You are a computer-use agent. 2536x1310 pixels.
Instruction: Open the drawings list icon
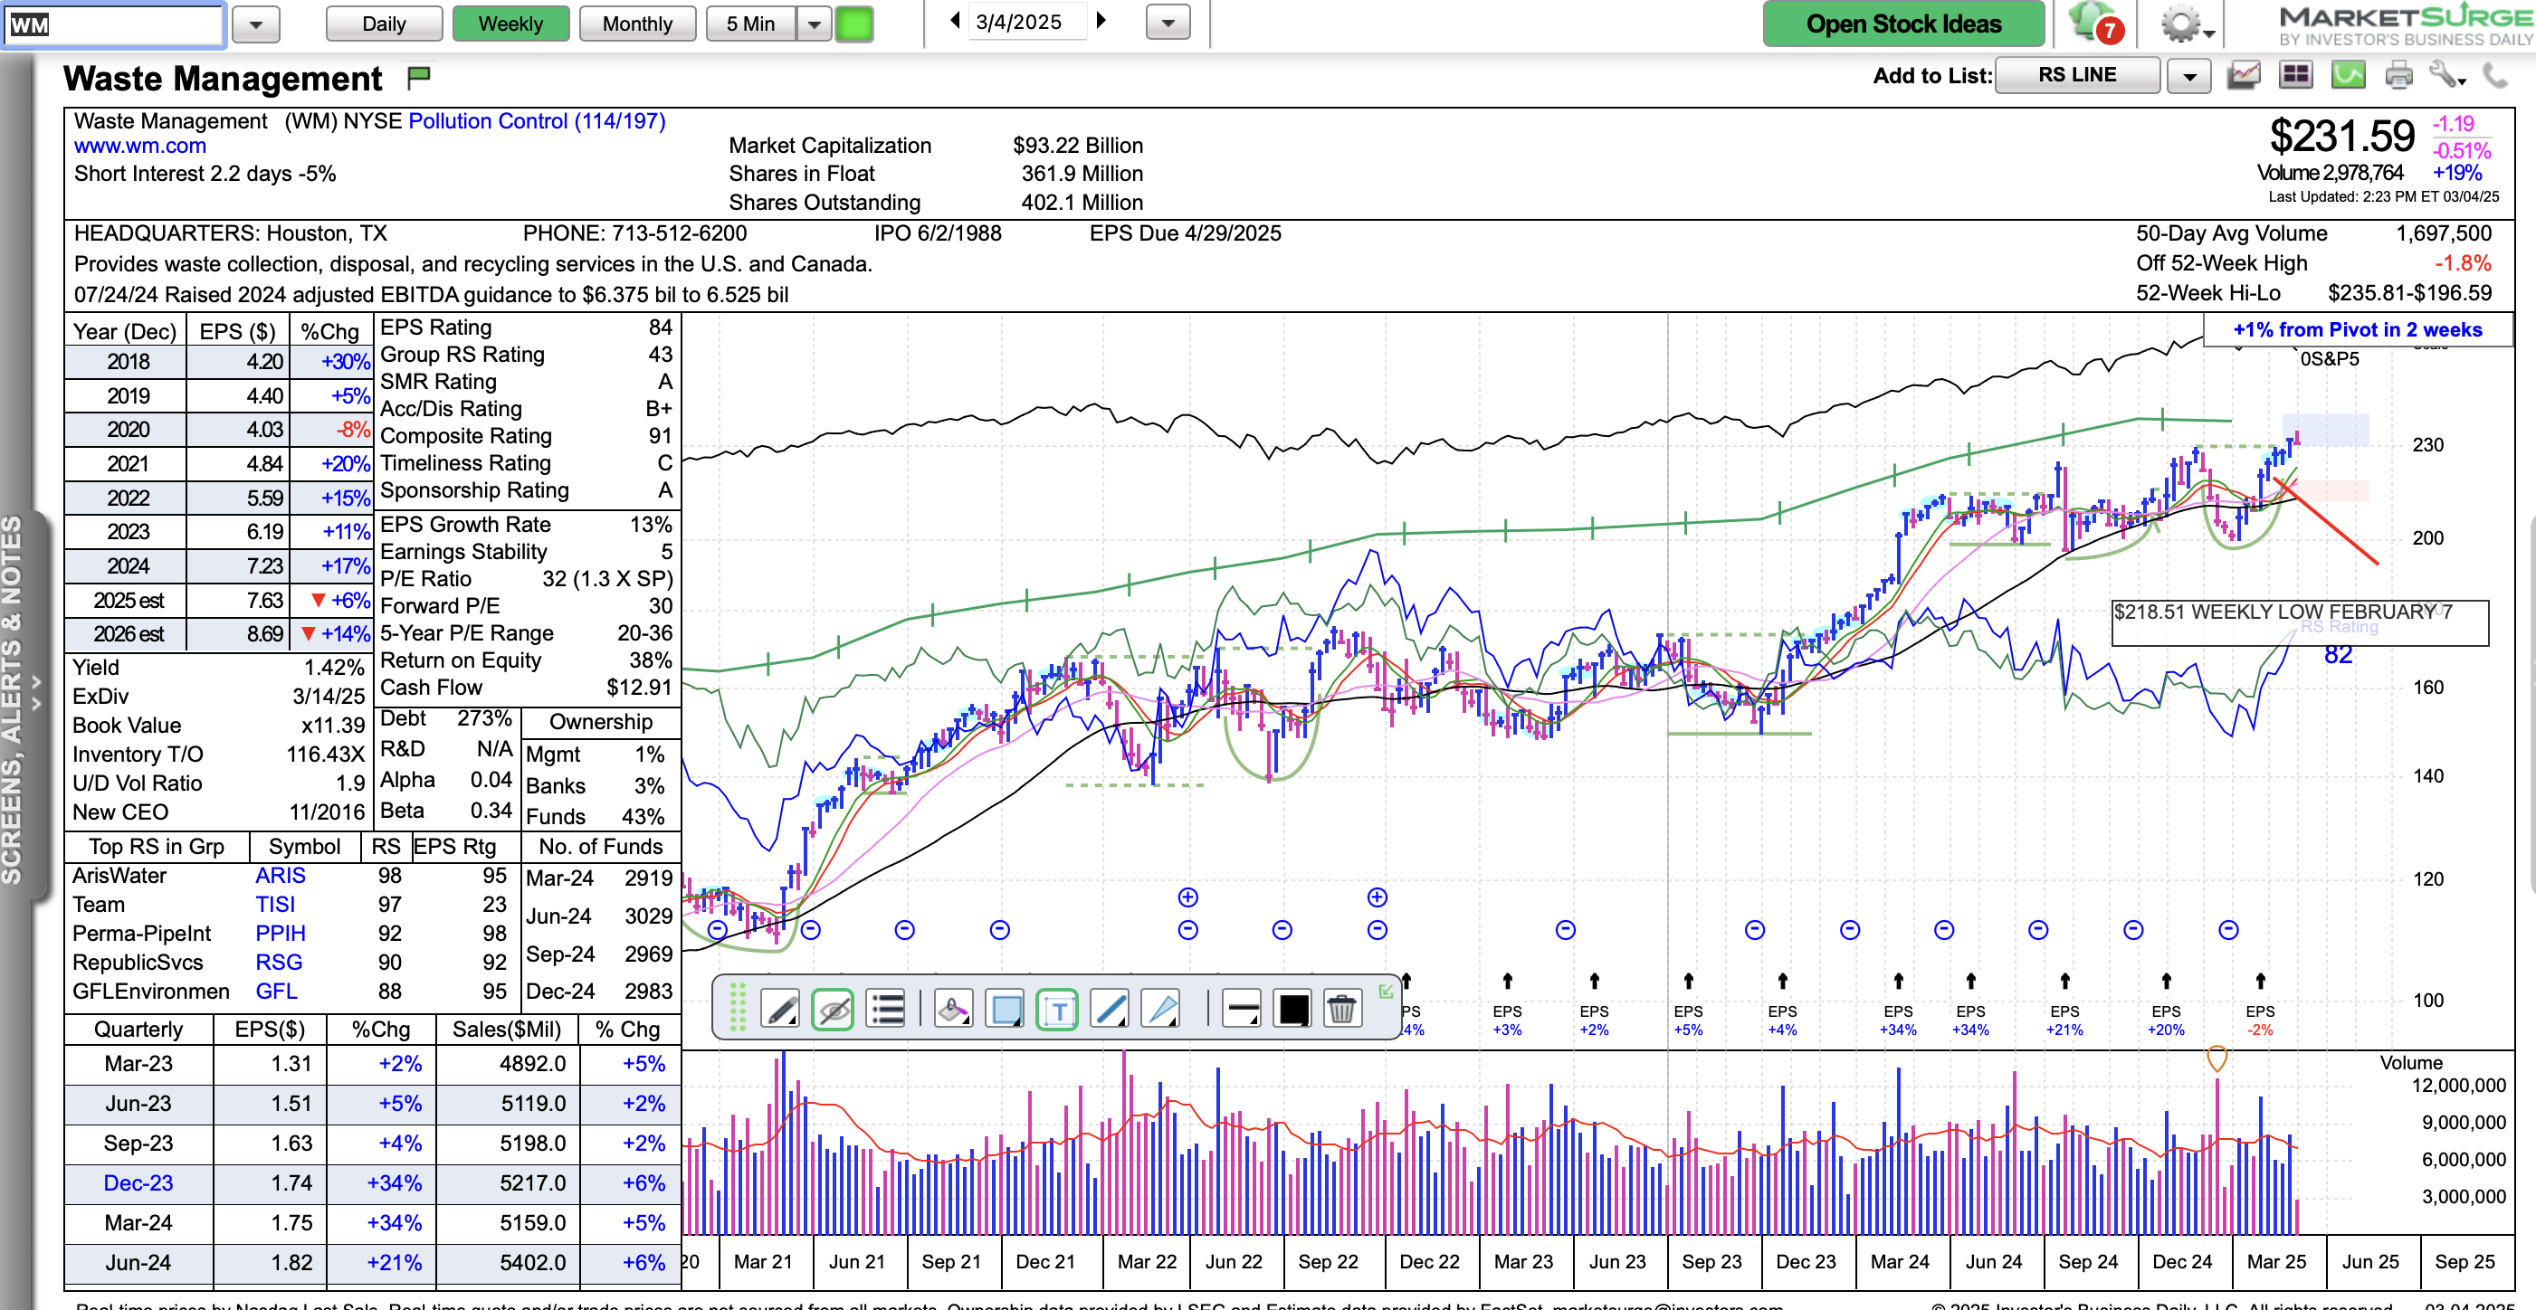point(886,1009)
